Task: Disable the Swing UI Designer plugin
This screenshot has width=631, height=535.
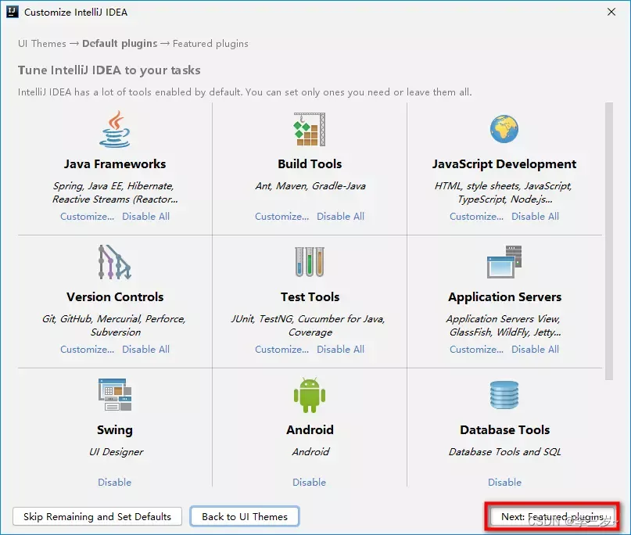Action: 115,483
